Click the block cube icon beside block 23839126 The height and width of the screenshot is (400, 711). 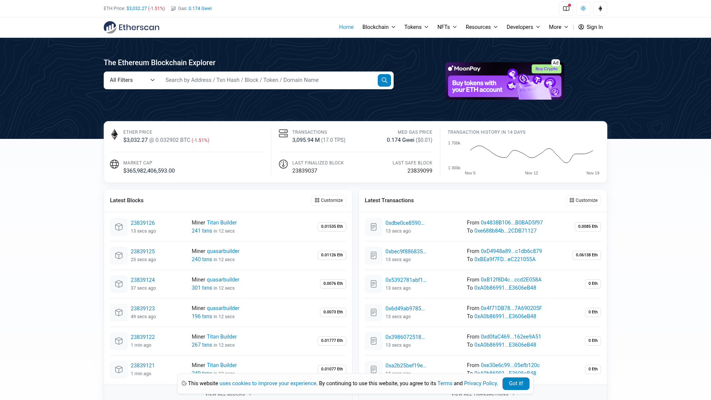pyautogui.click(x=118, y=227)
